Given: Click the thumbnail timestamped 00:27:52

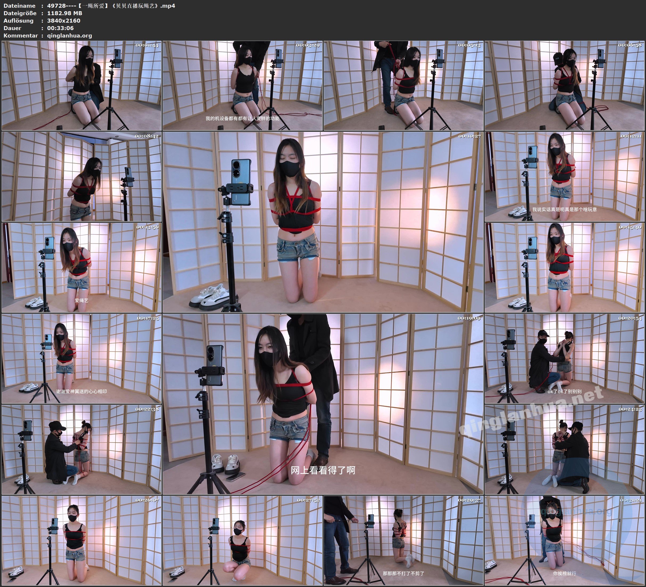Looking at the screenshot, I should (242, 540).
